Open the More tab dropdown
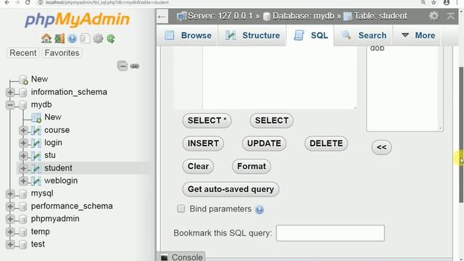The height and width of the screenshot is (261, 464). (418, 36)
